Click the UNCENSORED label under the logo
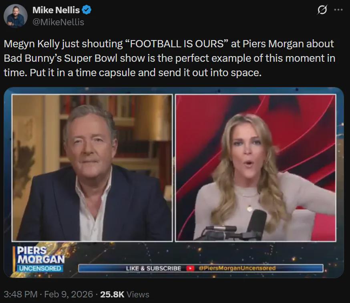Image resolution: width=350 pixels, height=303 pixels. [40, 268]
